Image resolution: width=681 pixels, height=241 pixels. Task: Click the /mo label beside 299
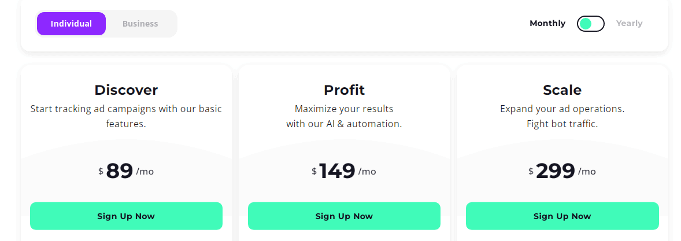click(587, 172)
